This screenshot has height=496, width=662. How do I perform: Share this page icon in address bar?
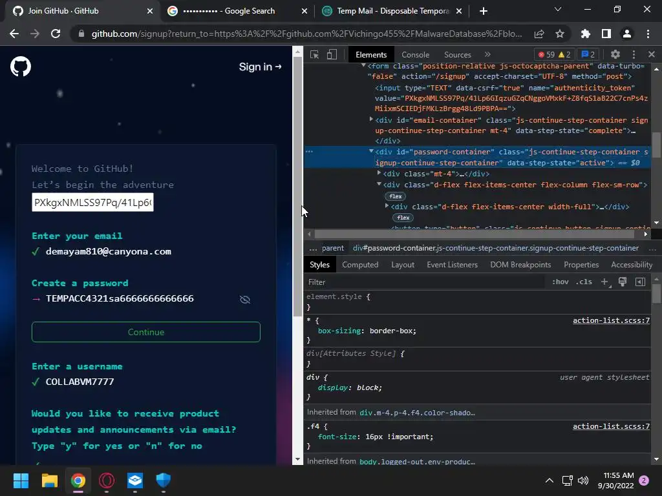[x=539, y=34]
